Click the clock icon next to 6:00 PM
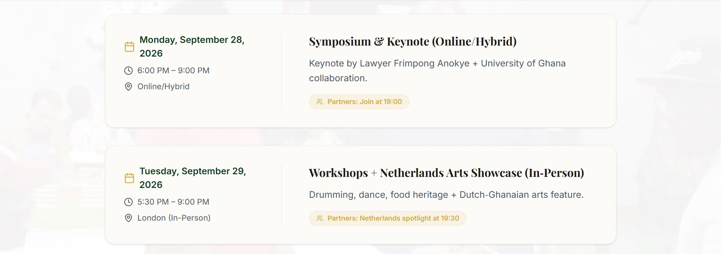 pyautogui.click(x=128, y=71)
